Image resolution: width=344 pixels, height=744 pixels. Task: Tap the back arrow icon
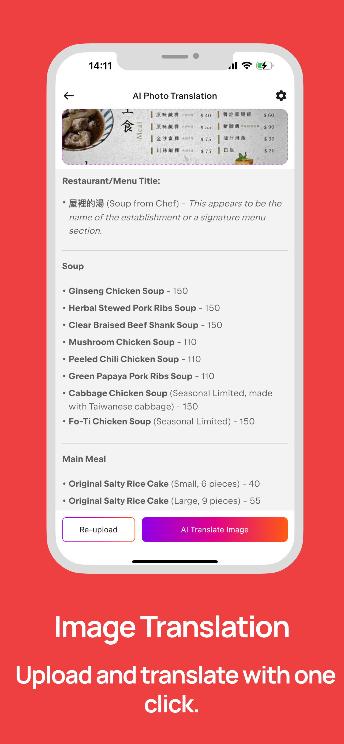69,96
